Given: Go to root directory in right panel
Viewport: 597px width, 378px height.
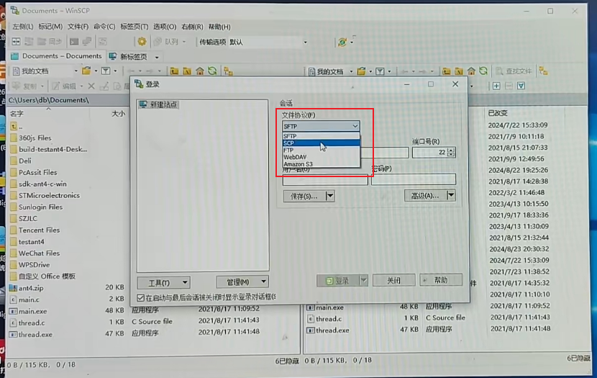Looking at the screenshot, I should click(x=459, y=71).
